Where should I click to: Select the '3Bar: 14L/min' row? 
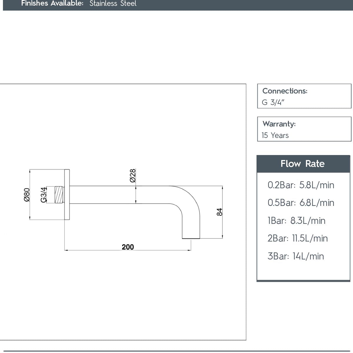pos(296,256)
